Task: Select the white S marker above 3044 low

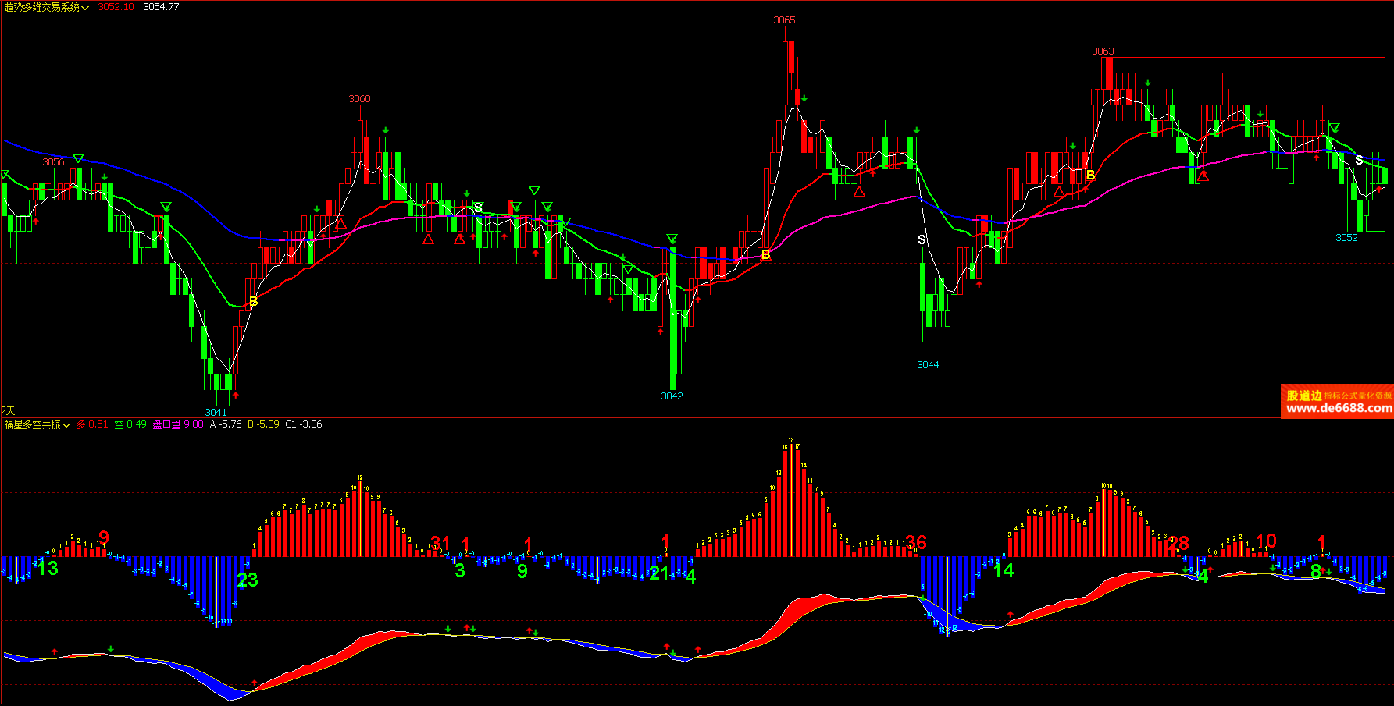Action: click(922, 239)
